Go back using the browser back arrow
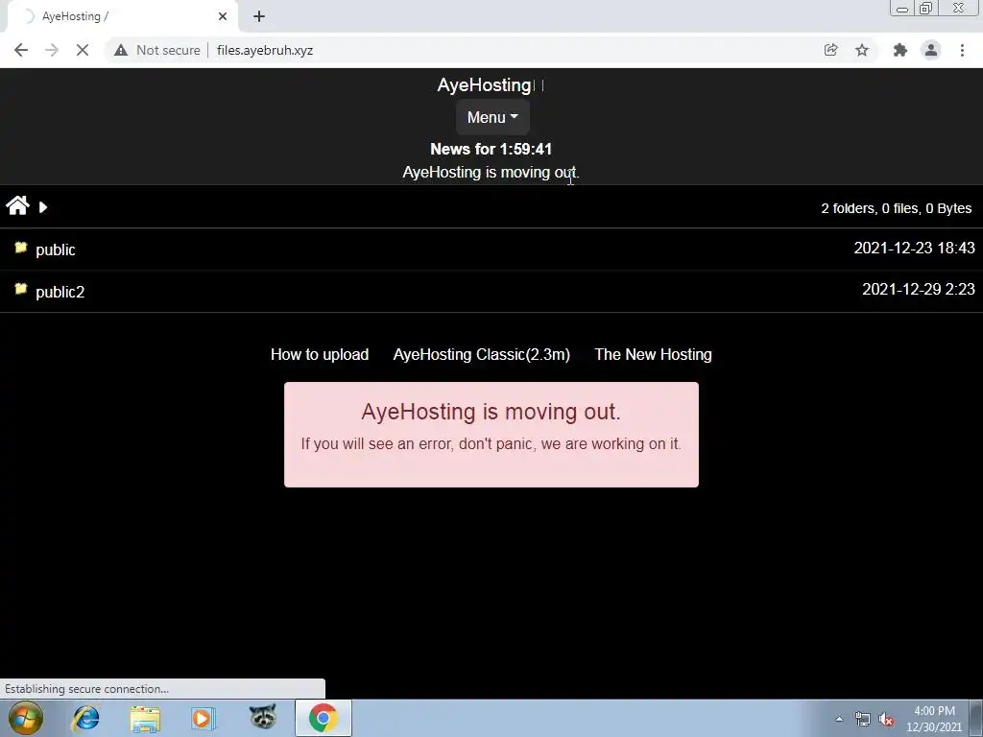983x737 pixels. click(21, 50)
